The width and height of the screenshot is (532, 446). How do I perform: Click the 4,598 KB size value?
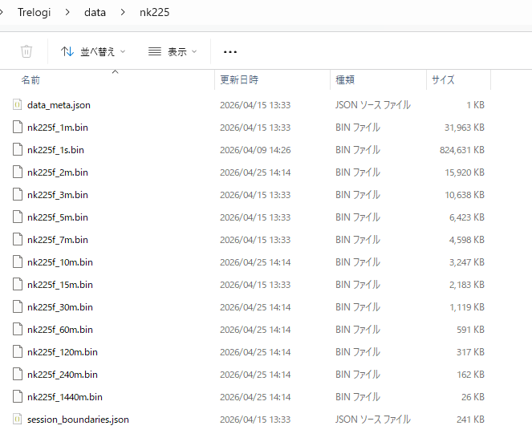point(467,240)
